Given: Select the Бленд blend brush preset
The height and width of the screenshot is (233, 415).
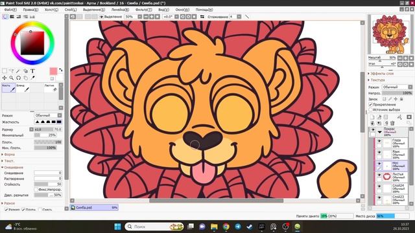Looking at the screenshot, I should pyautogui.click(x=23, y=88).
